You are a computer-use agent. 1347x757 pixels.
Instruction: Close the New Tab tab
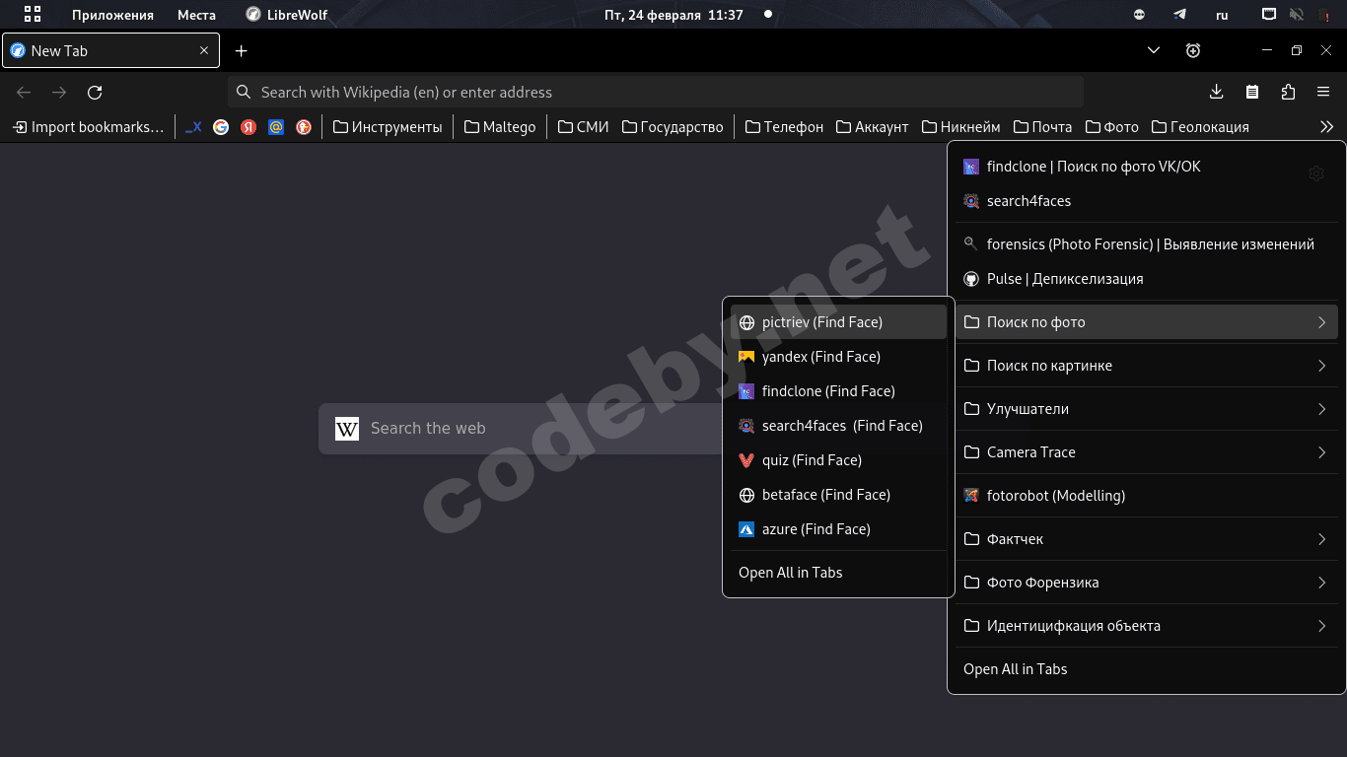tap(204, 50)
